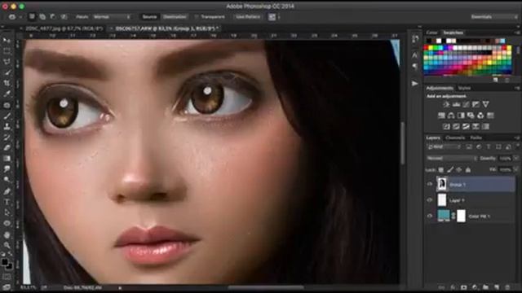Screen dimensions: 522x293
Task: Click the foreground color swatch
Action: 5,262
